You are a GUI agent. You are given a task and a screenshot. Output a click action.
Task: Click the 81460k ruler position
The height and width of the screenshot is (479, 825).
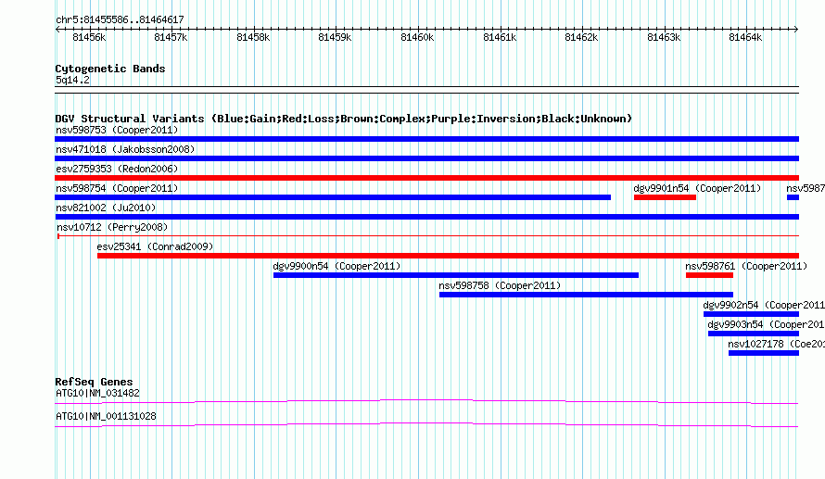click(417, 37)
